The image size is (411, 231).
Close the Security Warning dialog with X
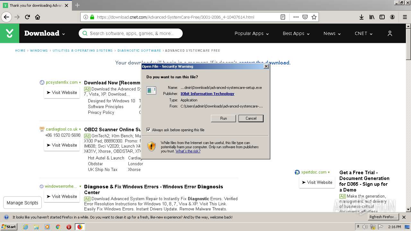pos(266,66)
